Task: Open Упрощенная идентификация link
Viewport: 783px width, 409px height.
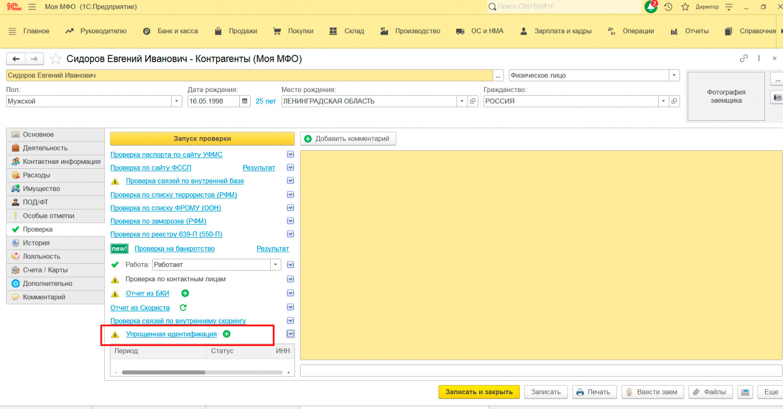Action: [x=171, y=334]
